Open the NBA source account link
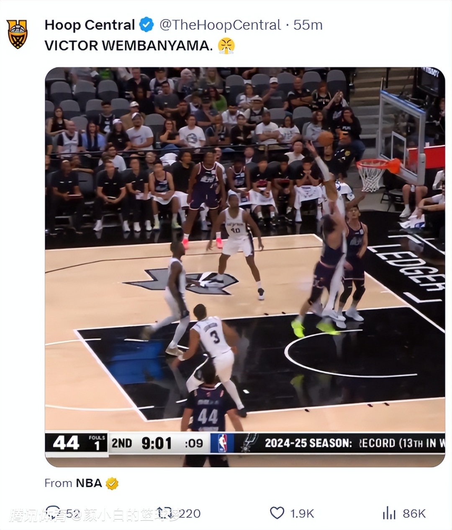This screenshot has width=452, height=530. click(89, 483)
